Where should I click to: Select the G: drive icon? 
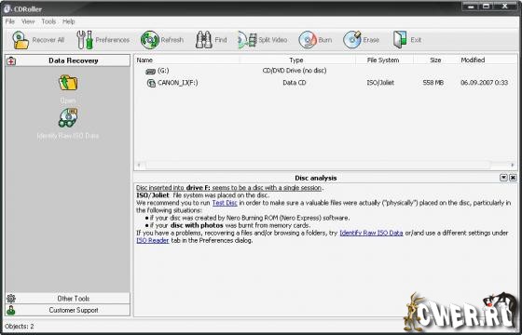click(150, 71)
